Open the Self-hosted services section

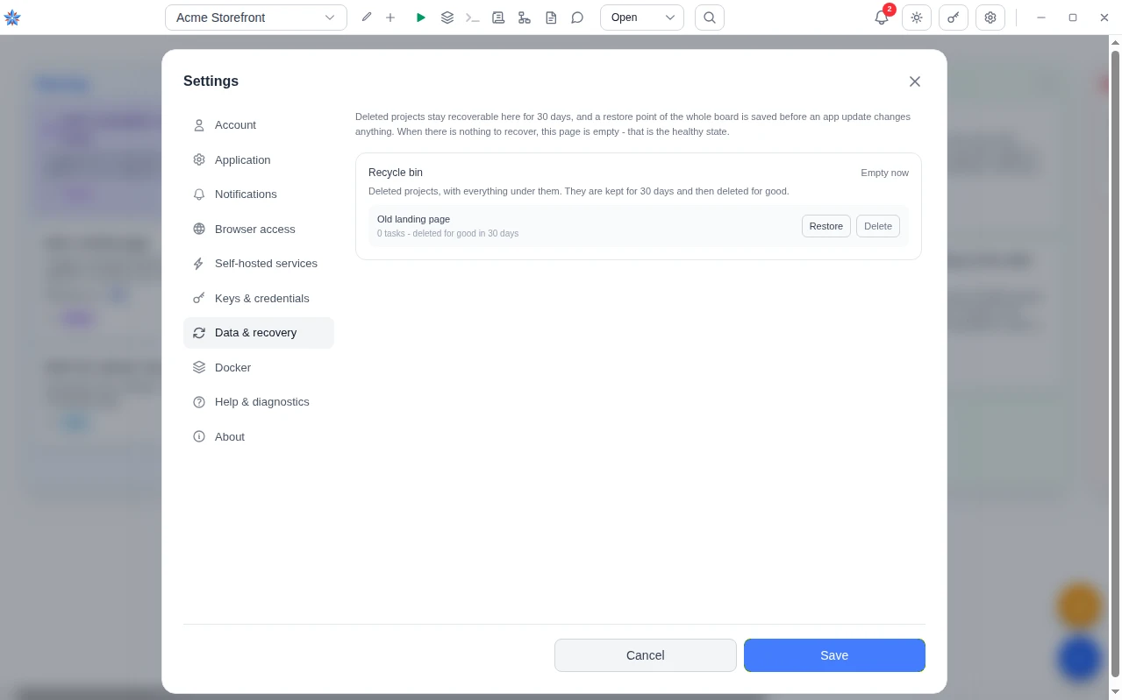click(x=259, y=264)
